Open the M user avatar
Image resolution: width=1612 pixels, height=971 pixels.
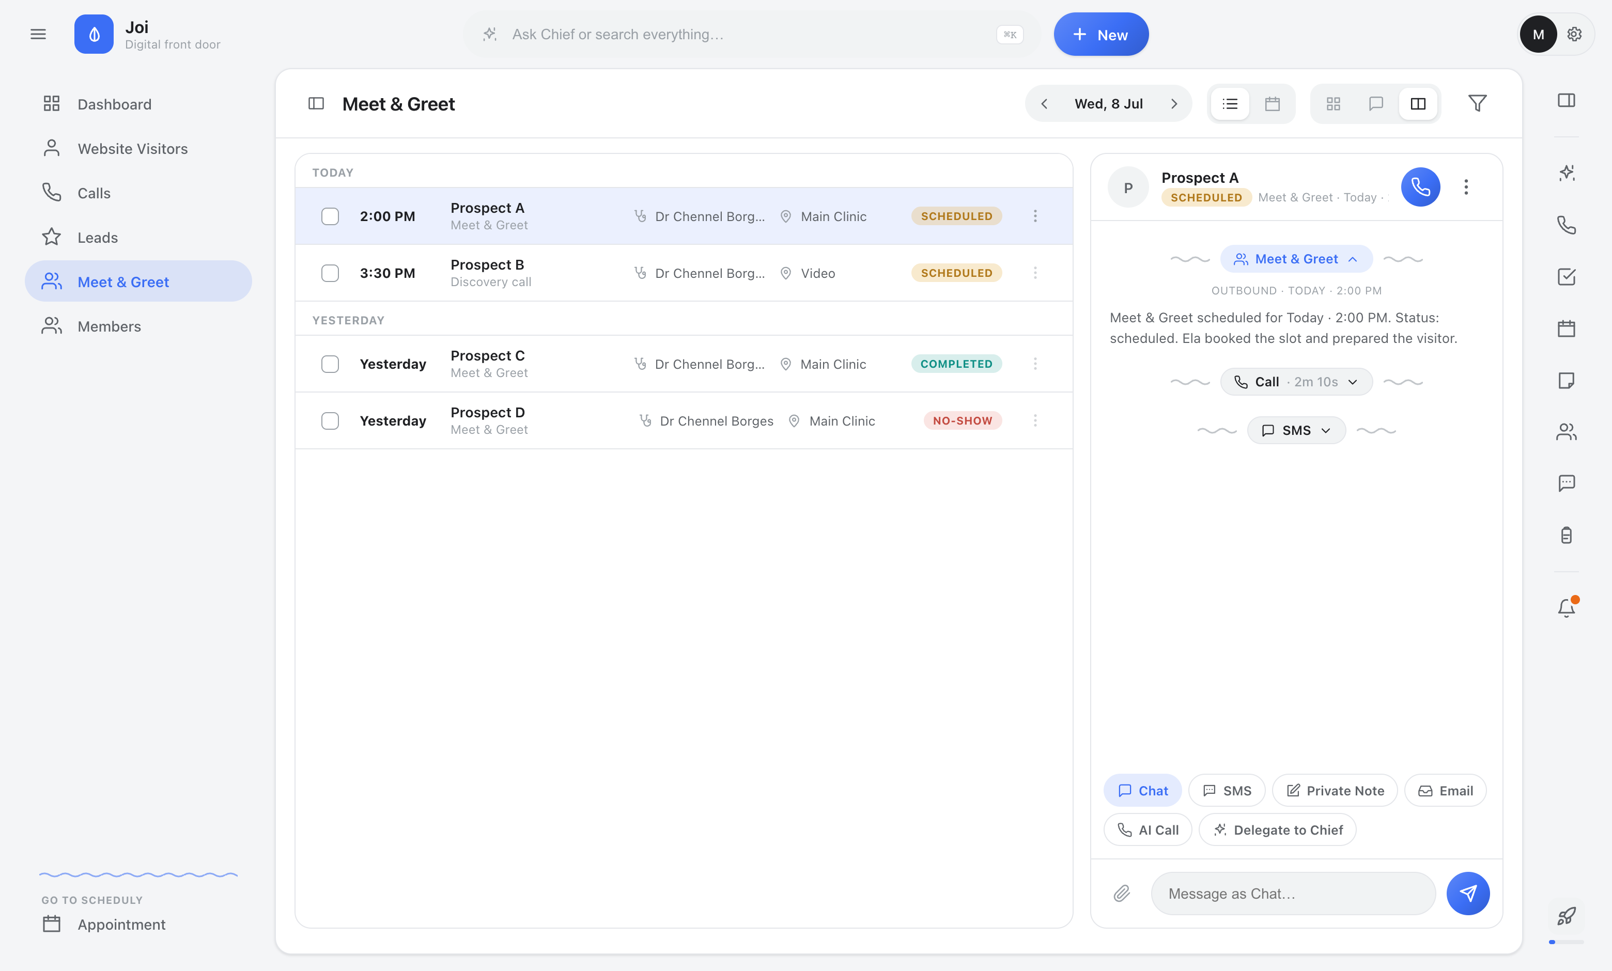pyautogui.click(x=1538, y=34)
